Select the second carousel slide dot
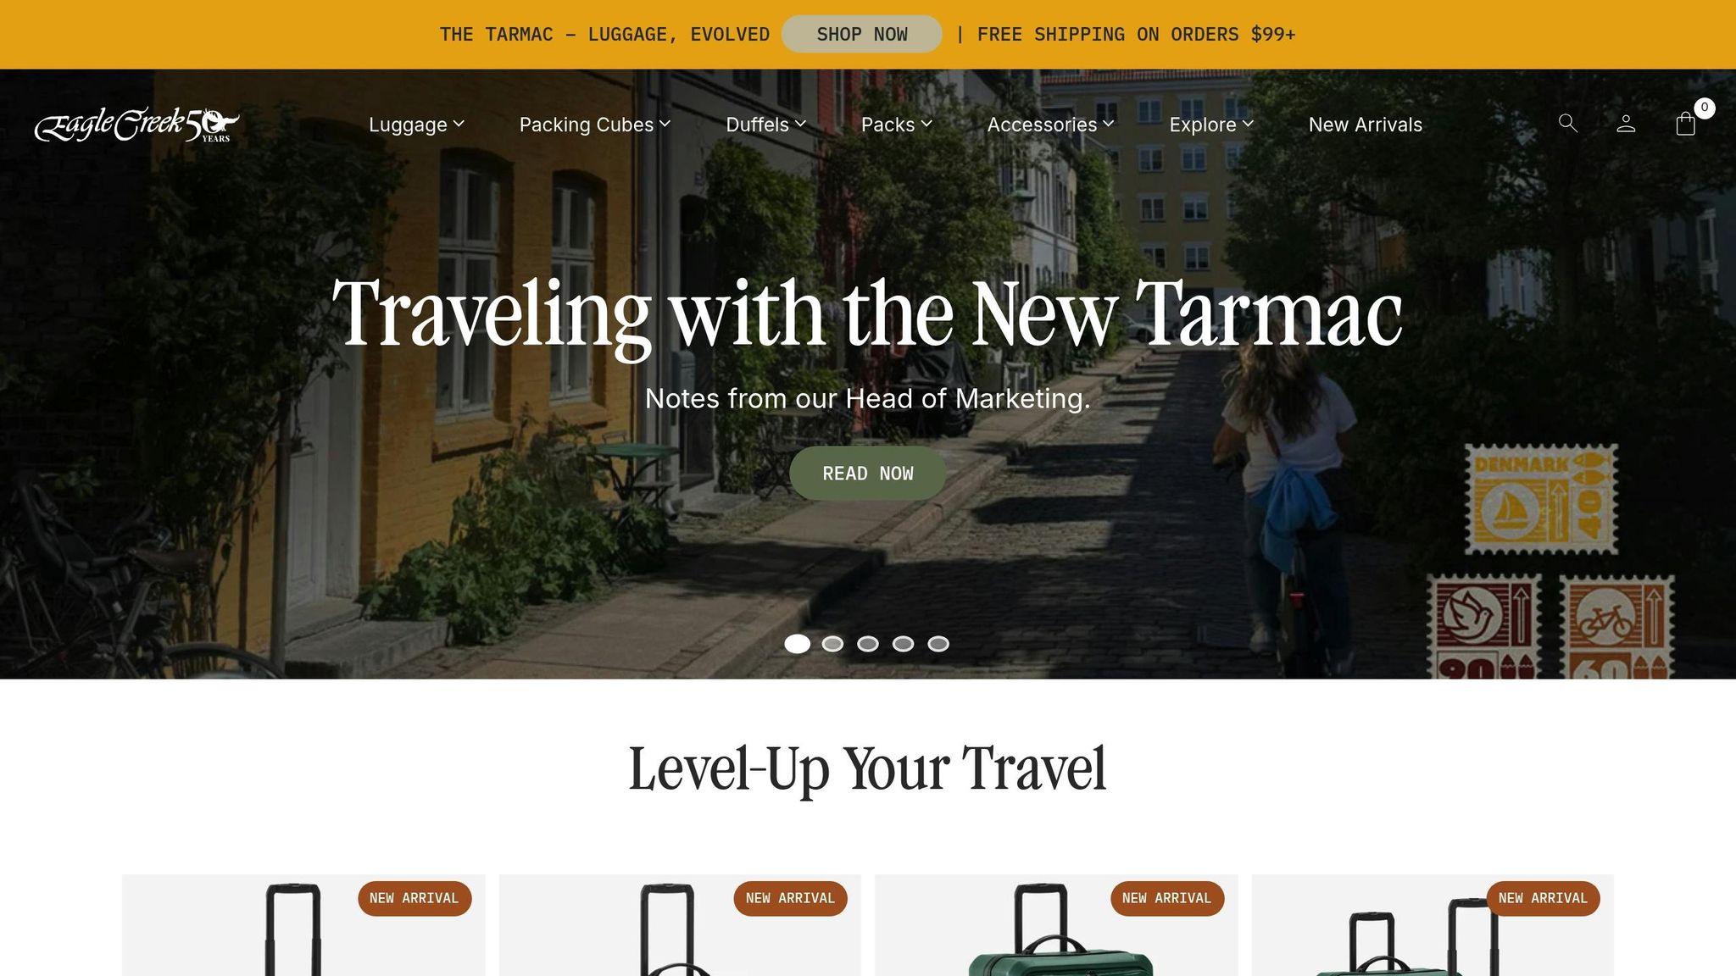 (x=832, y=644)
